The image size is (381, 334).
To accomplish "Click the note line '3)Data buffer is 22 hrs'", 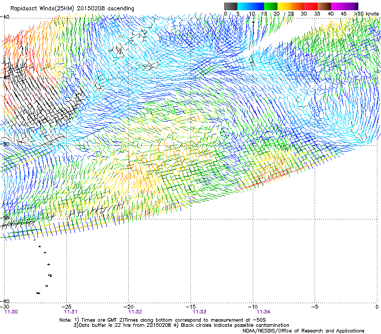I will 181,325.
